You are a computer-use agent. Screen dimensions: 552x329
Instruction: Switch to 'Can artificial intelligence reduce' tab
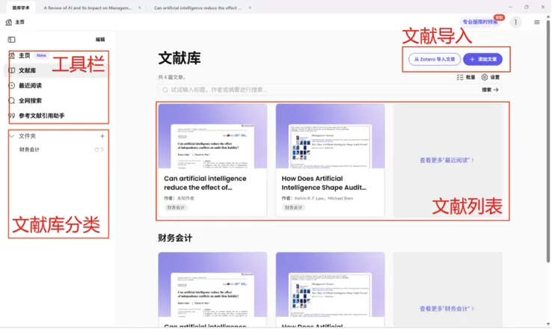point(197,7)
